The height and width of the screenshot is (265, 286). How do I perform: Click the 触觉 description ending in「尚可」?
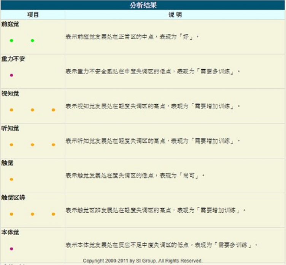[135, 176]
